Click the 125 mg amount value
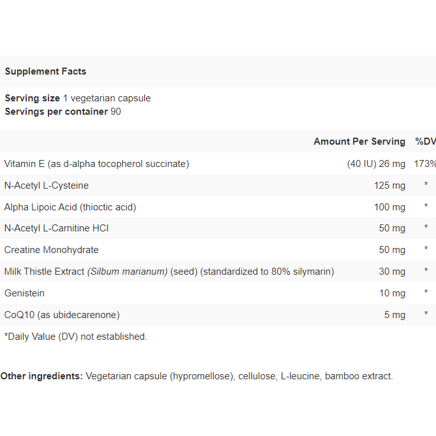Viewport: 436px width, 436px height. (x=389, y=185)
